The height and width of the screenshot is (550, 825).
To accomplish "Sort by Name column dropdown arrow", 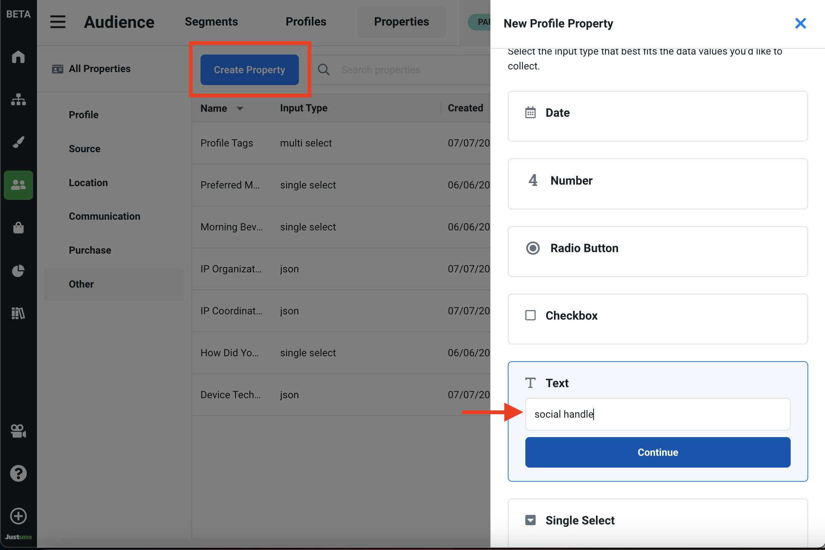I will click(240, 108).
